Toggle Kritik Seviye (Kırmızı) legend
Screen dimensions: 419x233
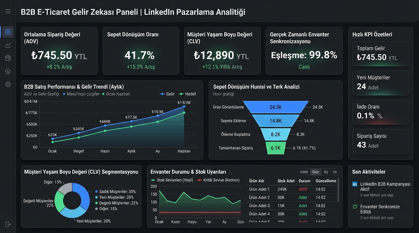(218, 180)
